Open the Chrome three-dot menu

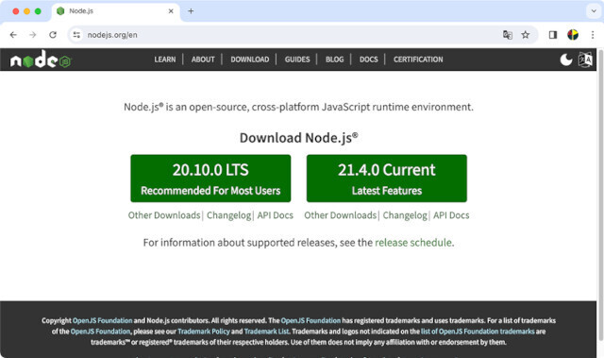pos(593,35)
